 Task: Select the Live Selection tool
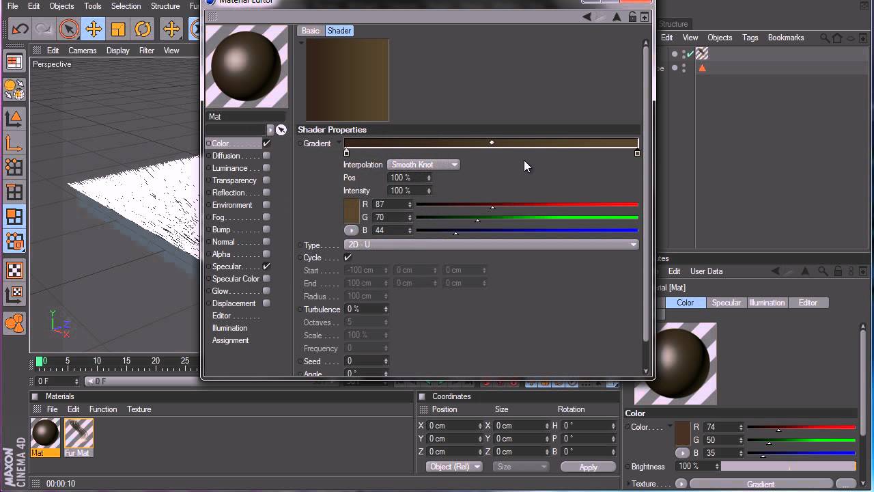point(69,29)
